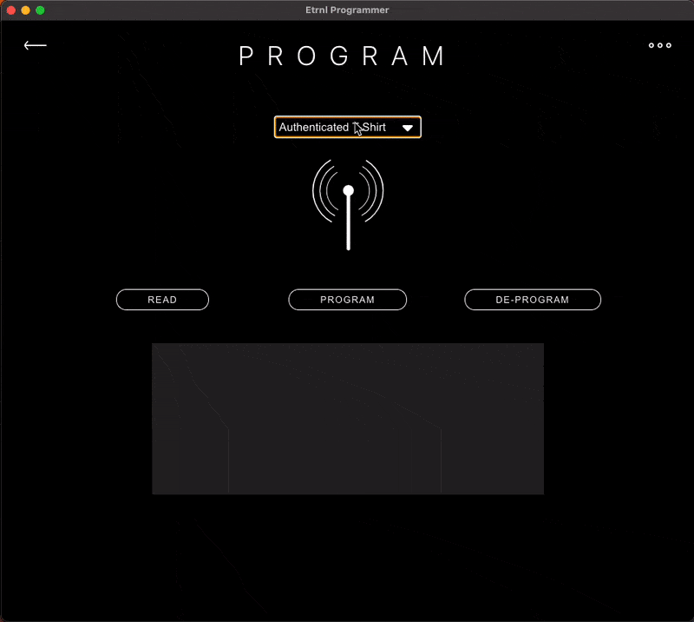Select the Authenticated T-Shirt label text
Viewport: 694px width, 622px height.
point(333,127)
